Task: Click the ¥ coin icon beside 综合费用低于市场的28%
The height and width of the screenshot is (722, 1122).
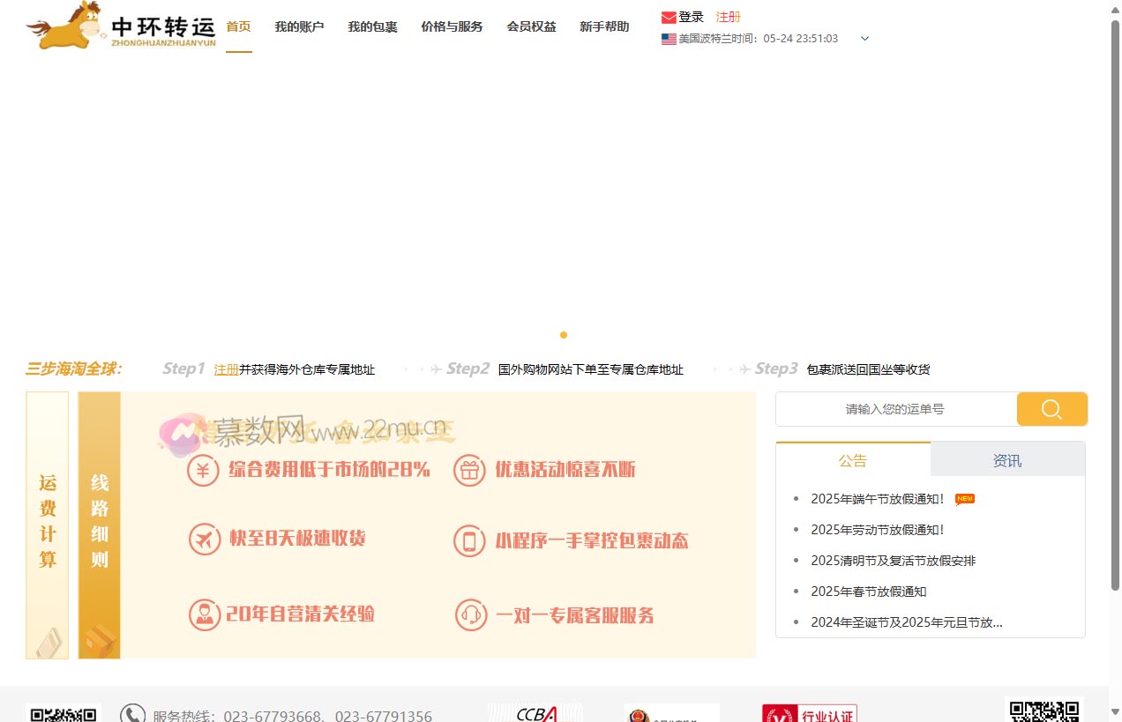Action: pos(204,470)
